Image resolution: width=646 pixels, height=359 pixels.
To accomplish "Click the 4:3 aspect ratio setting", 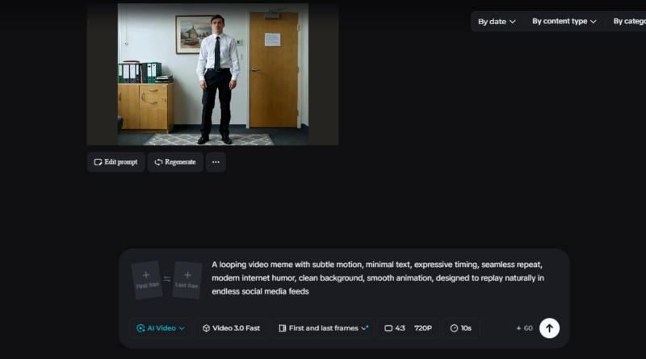I will (x=395, y=328).
